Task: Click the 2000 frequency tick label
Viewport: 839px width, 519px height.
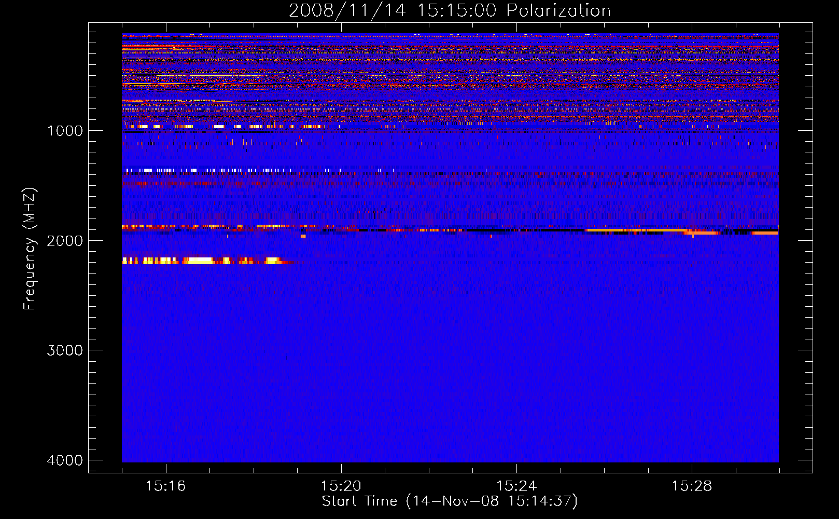Action: point(65,241)
